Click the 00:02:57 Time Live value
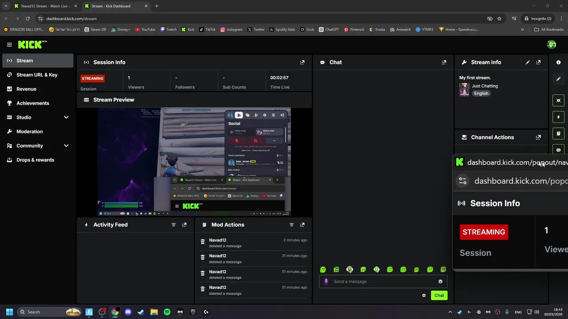The width and height of the screenshot is (568, 319). point(279,78)
